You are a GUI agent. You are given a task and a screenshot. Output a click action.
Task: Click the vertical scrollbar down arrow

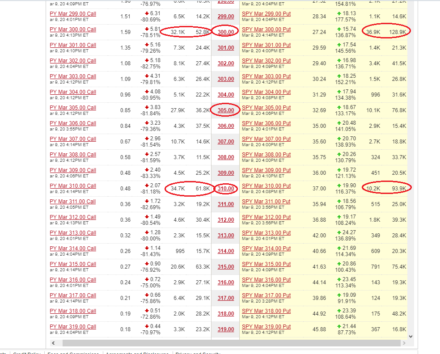pyautogui.click(x=411, y=336)
